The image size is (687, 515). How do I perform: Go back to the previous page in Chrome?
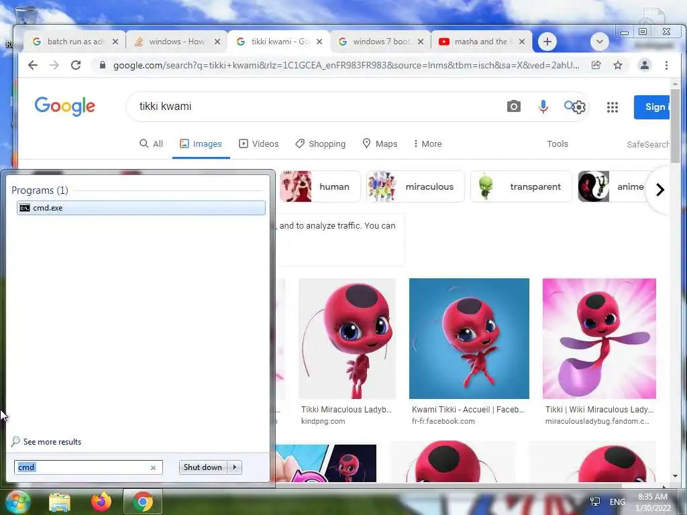[33, 65]
